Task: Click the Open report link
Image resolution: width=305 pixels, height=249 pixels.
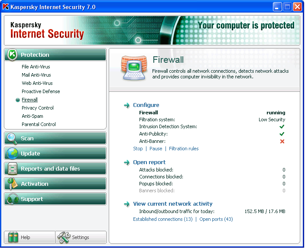Action: tap(149, 162)
